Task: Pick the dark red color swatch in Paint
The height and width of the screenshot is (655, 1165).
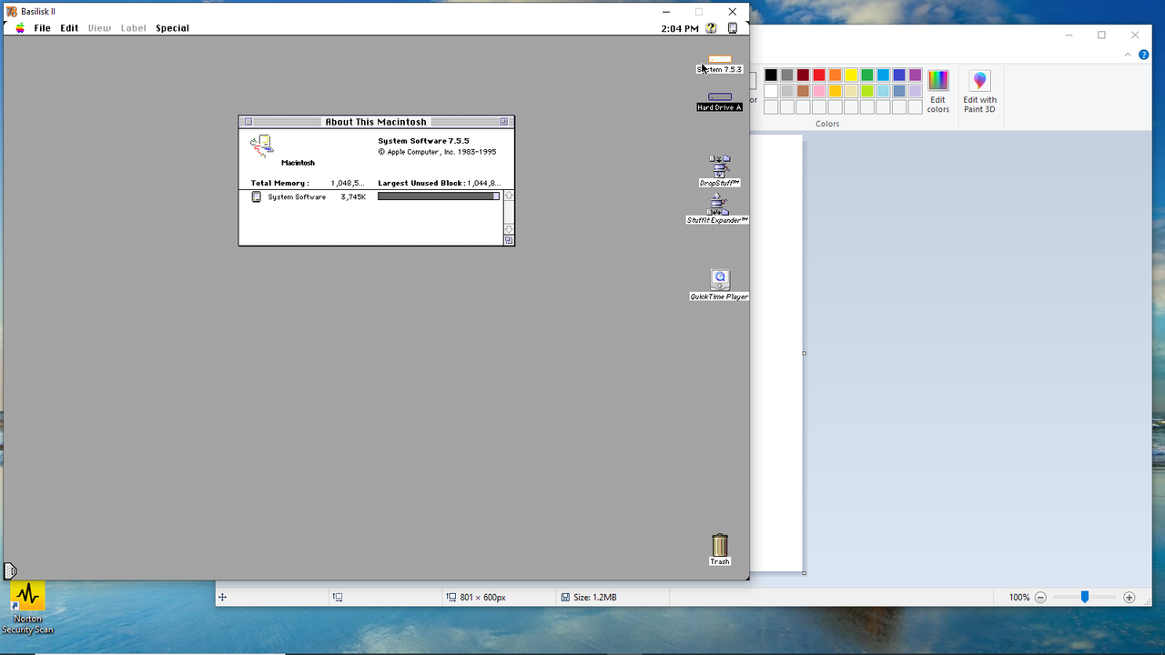Action: tap(803, 75)
